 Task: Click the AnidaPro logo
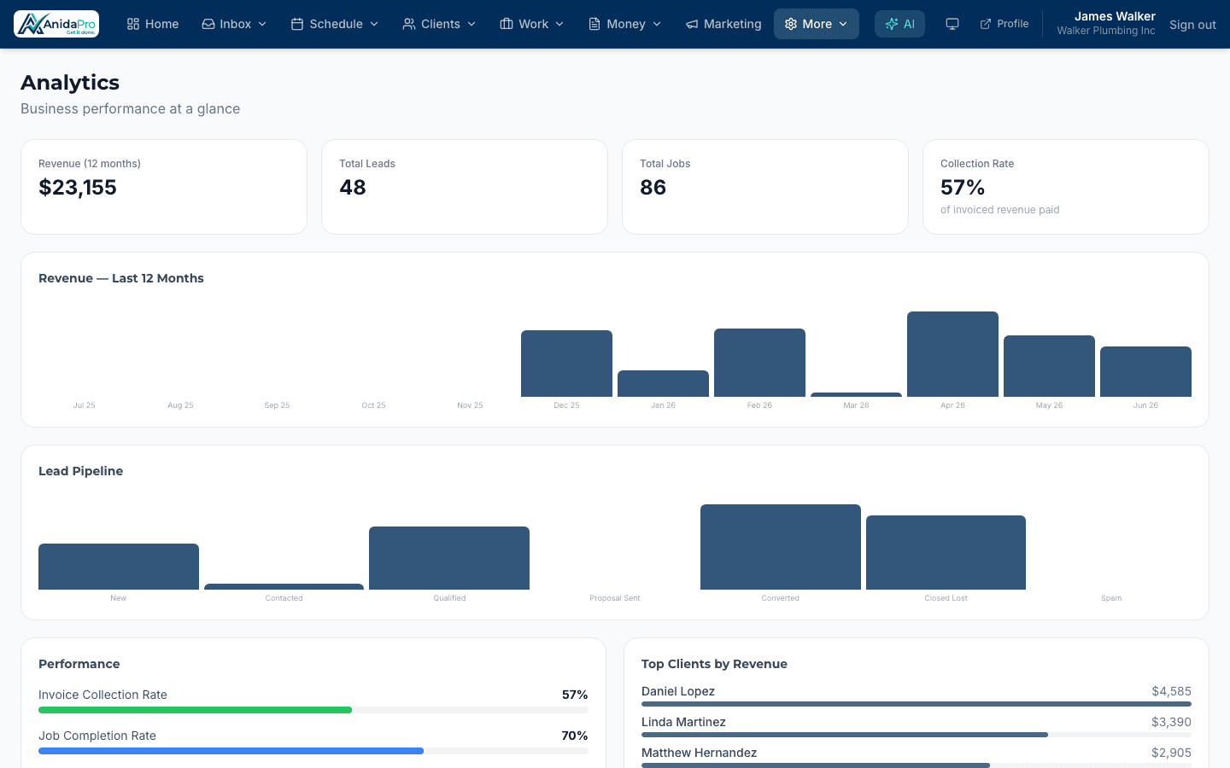pyautogui.click(x=56, y=24)
